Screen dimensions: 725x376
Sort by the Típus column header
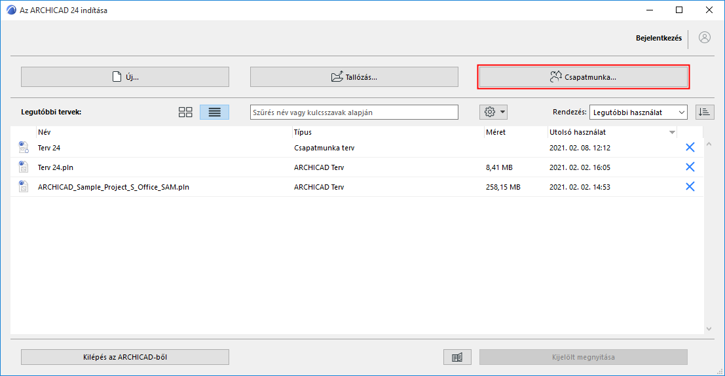388,132
